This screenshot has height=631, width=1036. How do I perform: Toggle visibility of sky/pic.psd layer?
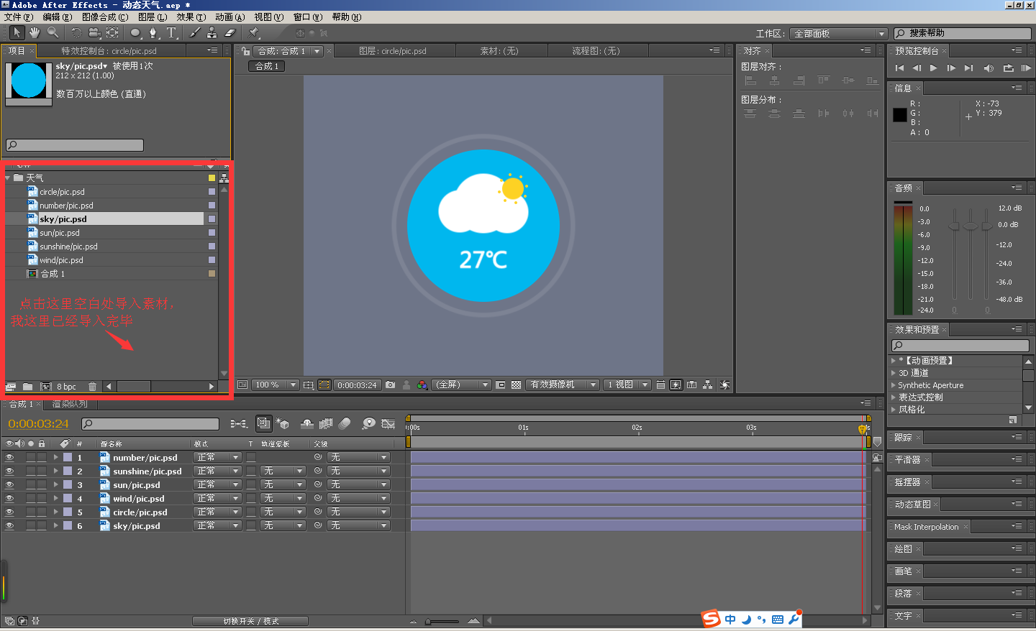click(x=9, y=525)
